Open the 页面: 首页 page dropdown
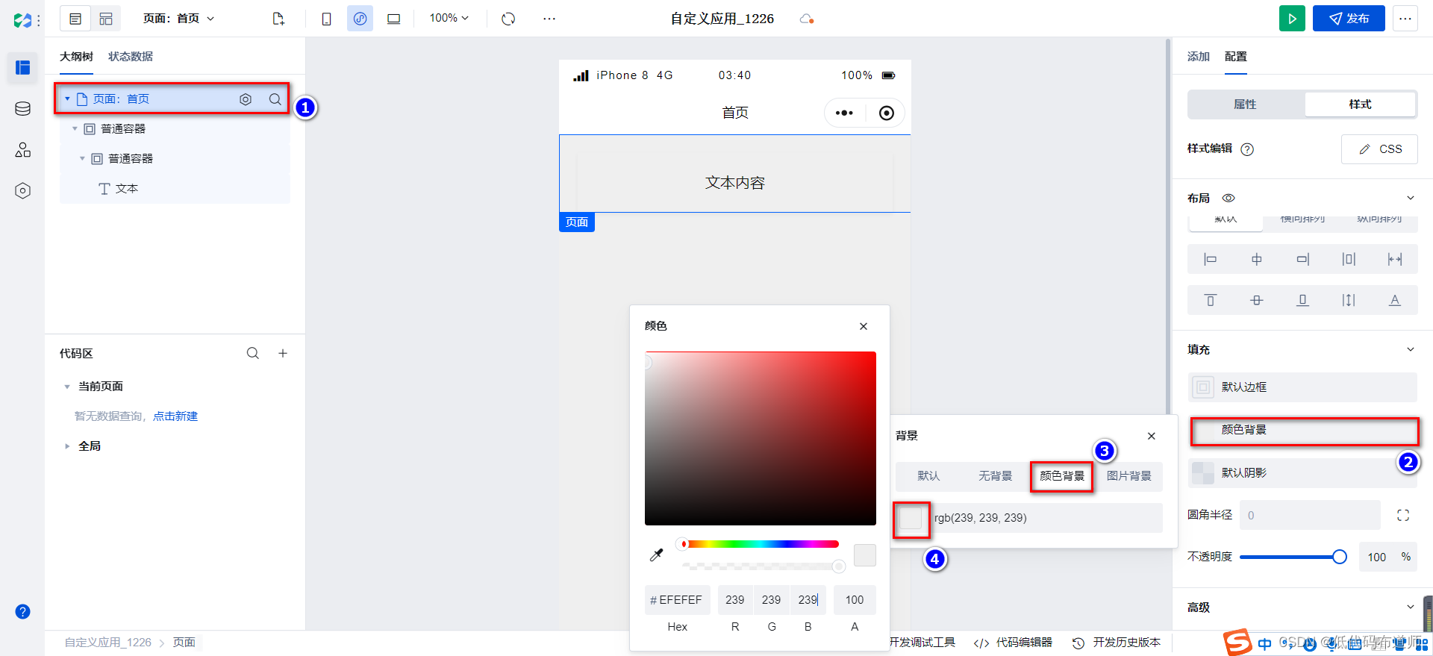Screen dimensions: 1433x656 178,19
